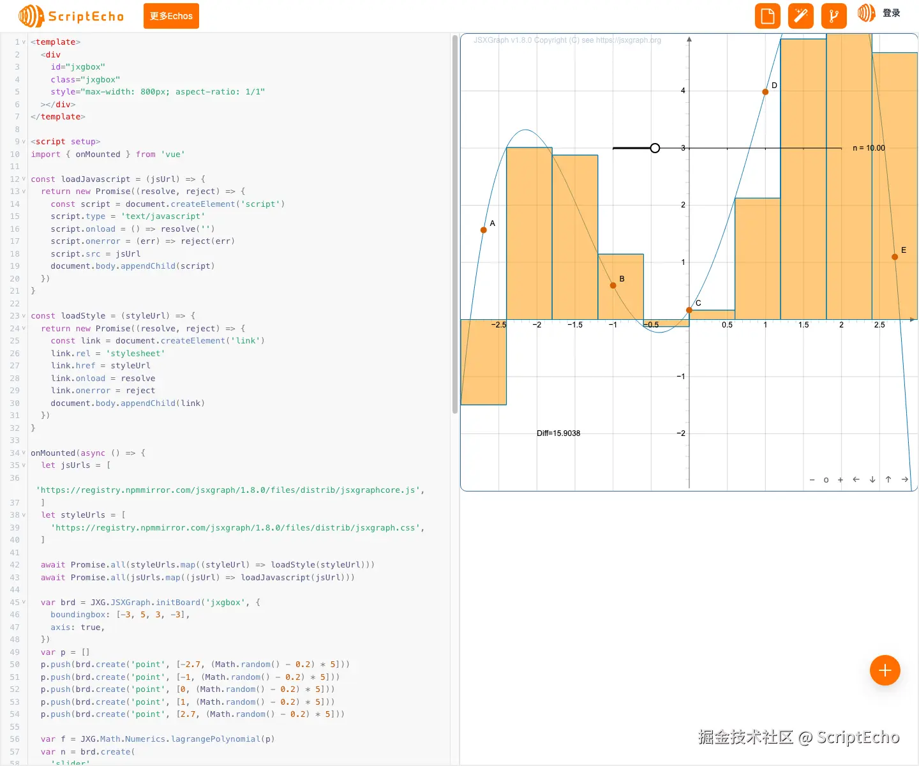
Task: Click 'var p = []' code line
Action: [65, 652]
